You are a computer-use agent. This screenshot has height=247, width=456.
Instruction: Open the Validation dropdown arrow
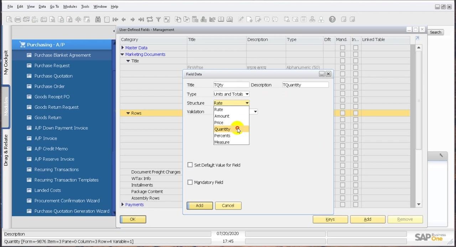255,112
